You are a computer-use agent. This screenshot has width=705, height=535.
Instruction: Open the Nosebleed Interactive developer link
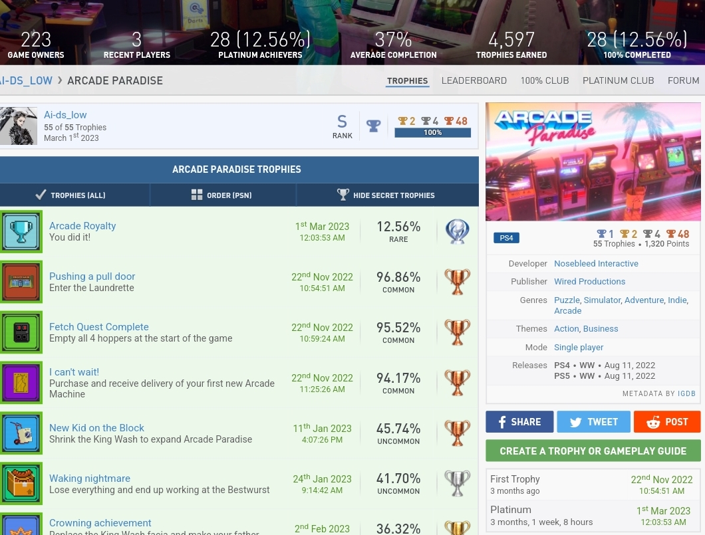(x=596, y=264)
